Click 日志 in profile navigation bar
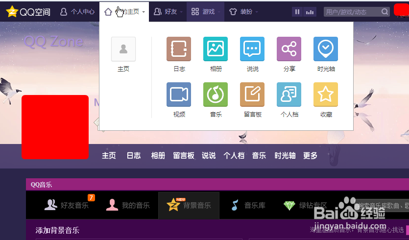Image resolution: width=409 pixels, height=240 pixels. click(134, 156)
